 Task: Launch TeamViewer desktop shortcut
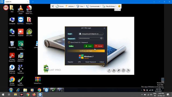tap(21, 21)
